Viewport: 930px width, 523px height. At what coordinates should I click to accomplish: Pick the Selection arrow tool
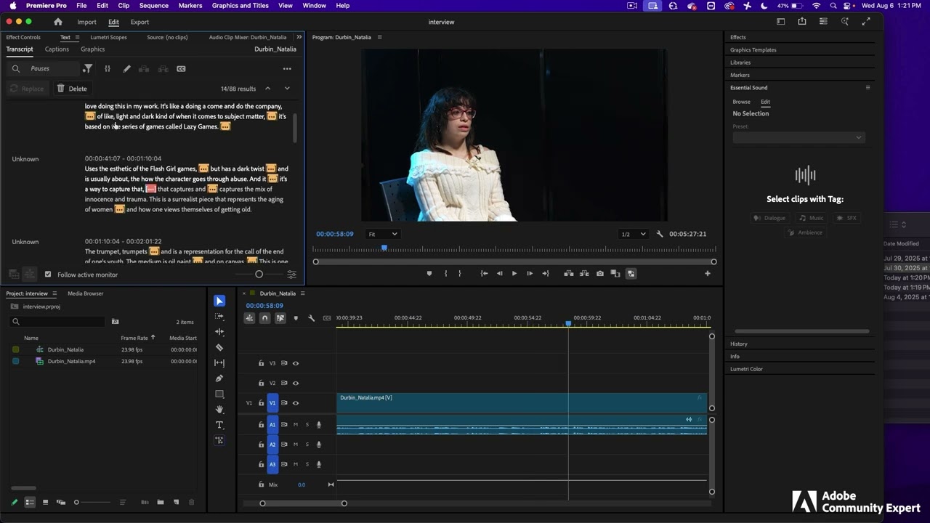point(219,301)
